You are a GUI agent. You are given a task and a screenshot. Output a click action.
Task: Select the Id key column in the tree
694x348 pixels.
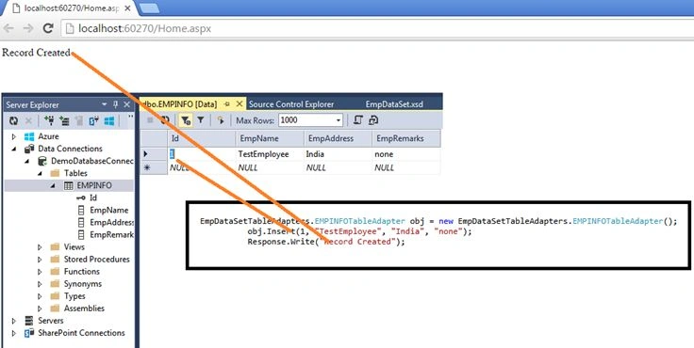coord(93,198)
